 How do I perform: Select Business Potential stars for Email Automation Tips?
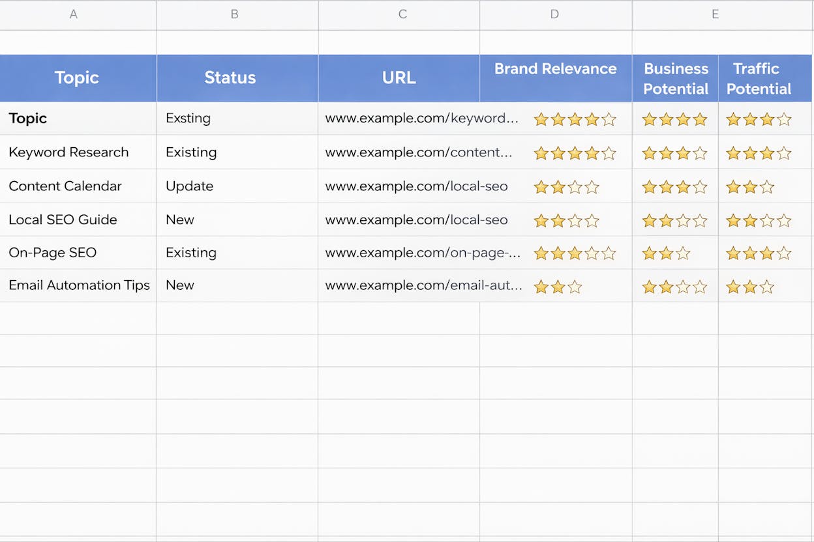[x=674, y=286]
